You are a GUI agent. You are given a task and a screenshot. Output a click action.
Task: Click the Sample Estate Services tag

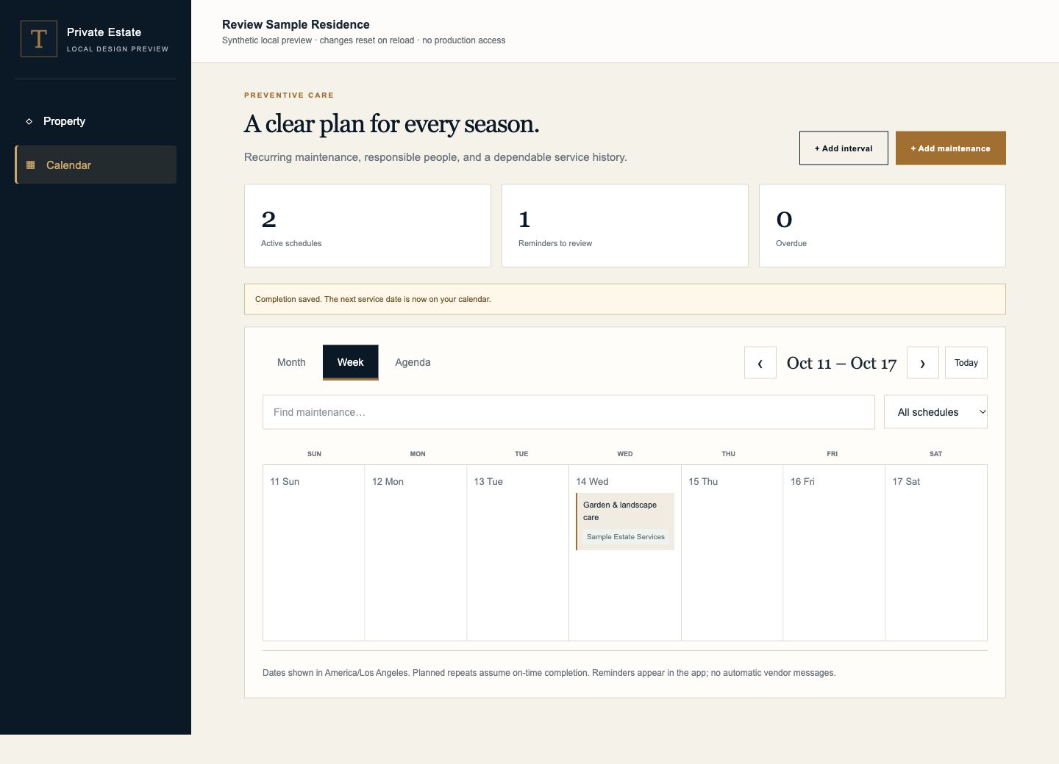[x=626, y=537]
